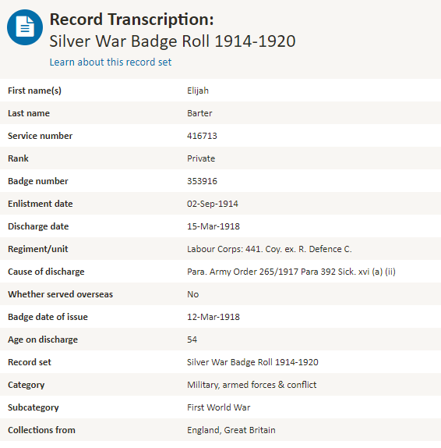The image size is (441, 448).
Task: Click the served overseas value No
Action: [192, 294]
